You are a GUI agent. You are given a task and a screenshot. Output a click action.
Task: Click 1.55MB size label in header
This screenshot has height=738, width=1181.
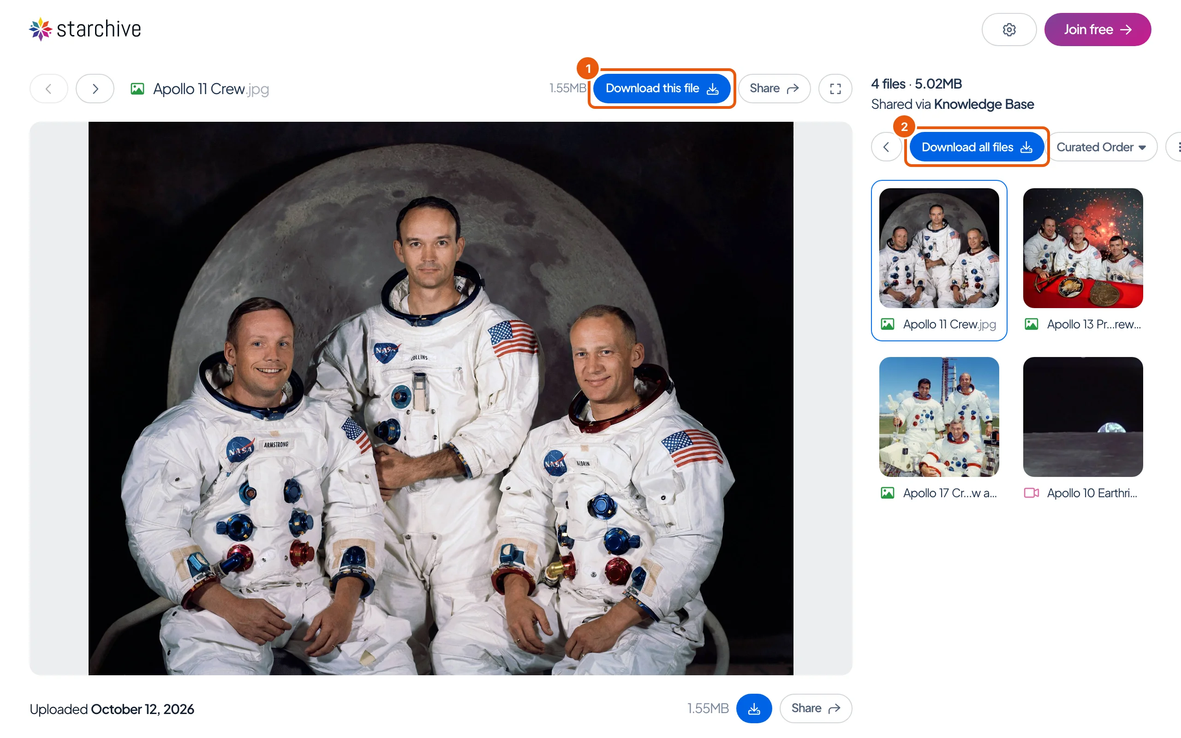point(567,89)
